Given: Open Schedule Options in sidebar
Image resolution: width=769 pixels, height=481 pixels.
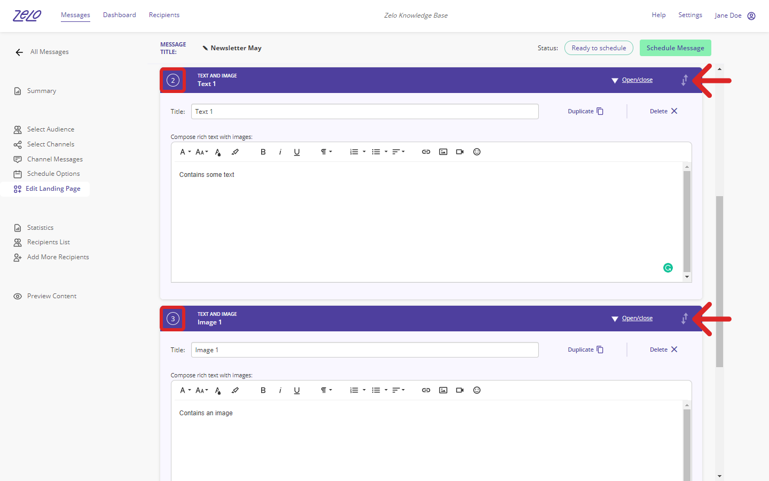Looking at the screenshot, I should (x=46, y=174).
